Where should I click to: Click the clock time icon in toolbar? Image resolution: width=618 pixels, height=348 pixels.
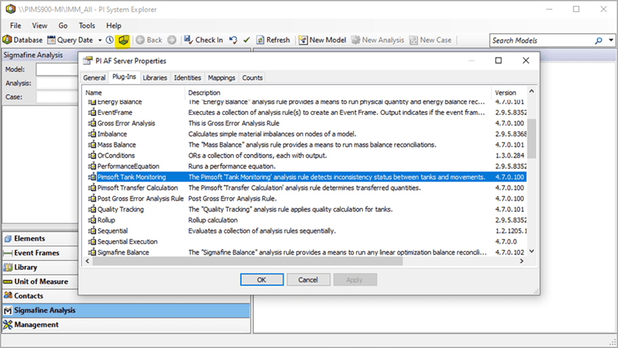tap(110, 40)
